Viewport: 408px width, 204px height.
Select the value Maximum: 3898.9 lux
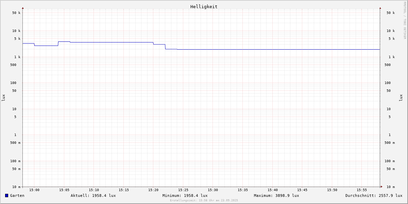(276, 195)
